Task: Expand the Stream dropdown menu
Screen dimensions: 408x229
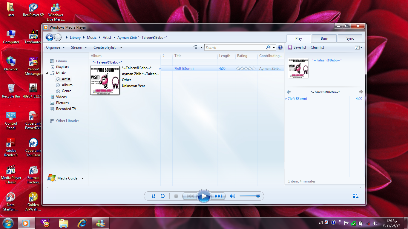Action: point(79,47)
